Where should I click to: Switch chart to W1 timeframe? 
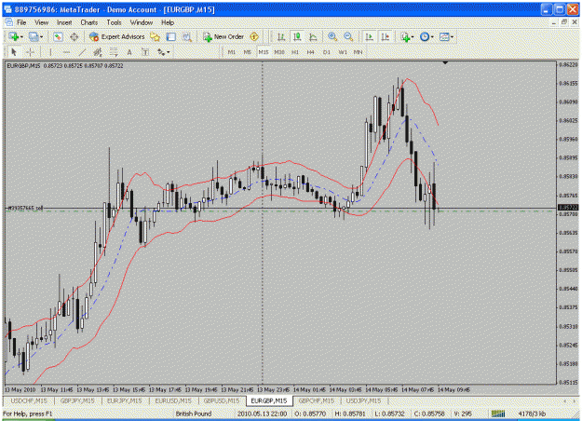pyautogui.click(x=343, y=52)
